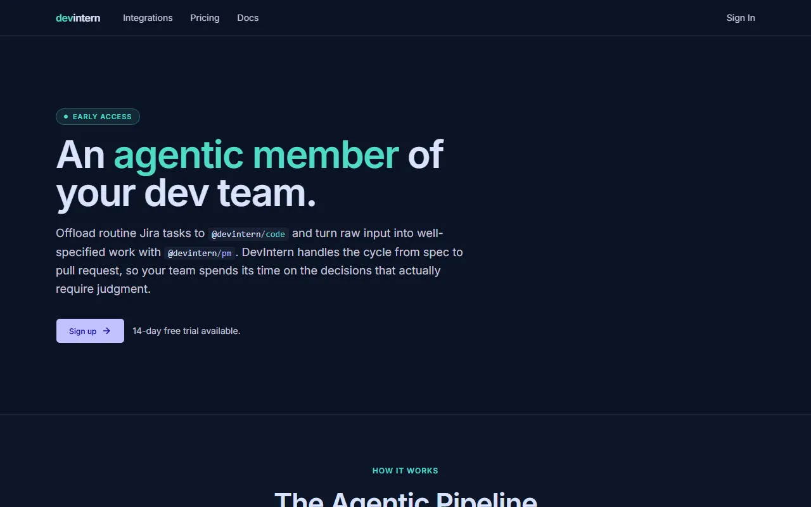Open the Integrations nav item
Screen dimensions: 811x507
[x=148, y=18]
